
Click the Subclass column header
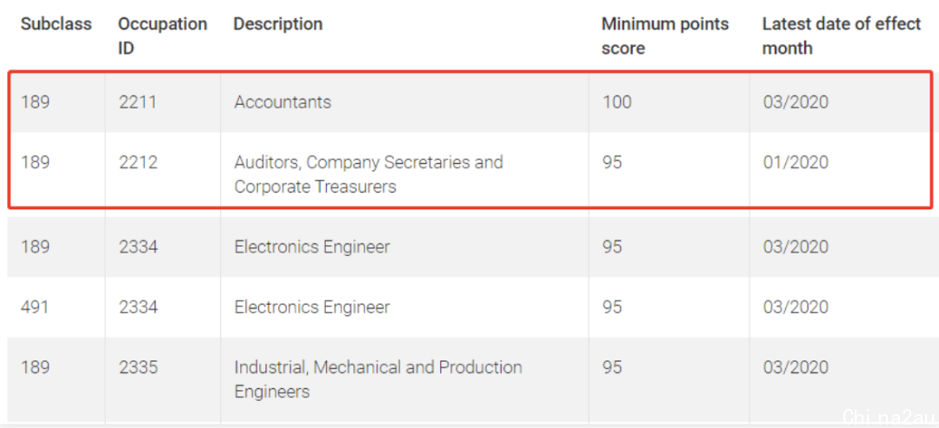point(57,24)
